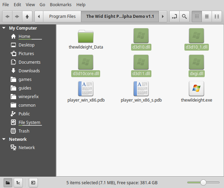
Task: Open the Edit menu
Action: pos(17,5)
